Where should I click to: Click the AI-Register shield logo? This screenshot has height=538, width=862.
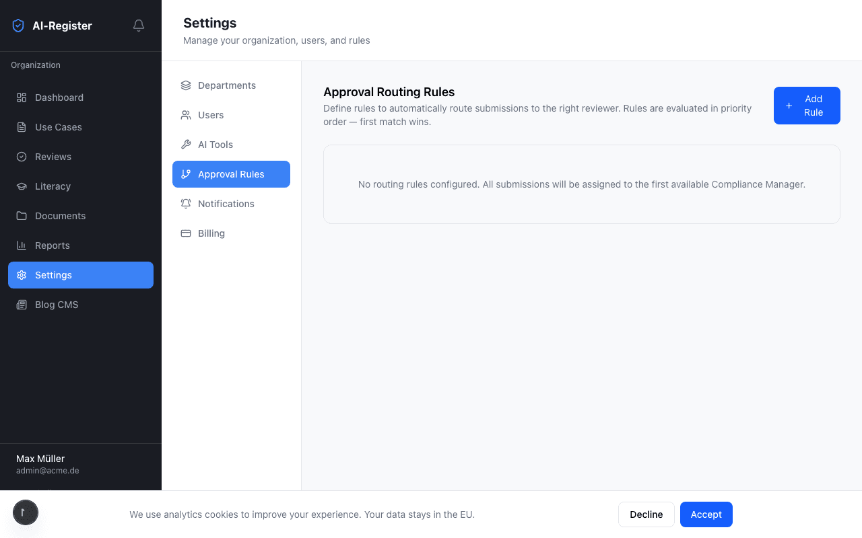pos(18,25)
